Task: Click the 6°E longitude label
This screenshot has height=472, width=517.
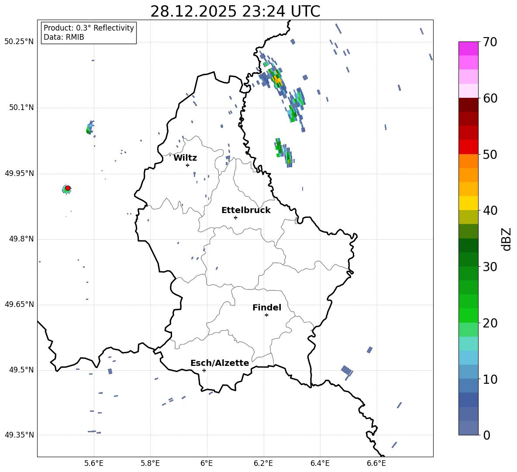Action: tap(207, 463)
